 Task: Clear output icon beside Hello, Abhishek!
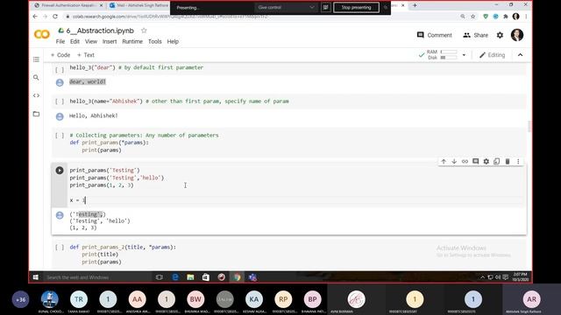point(60,116)
